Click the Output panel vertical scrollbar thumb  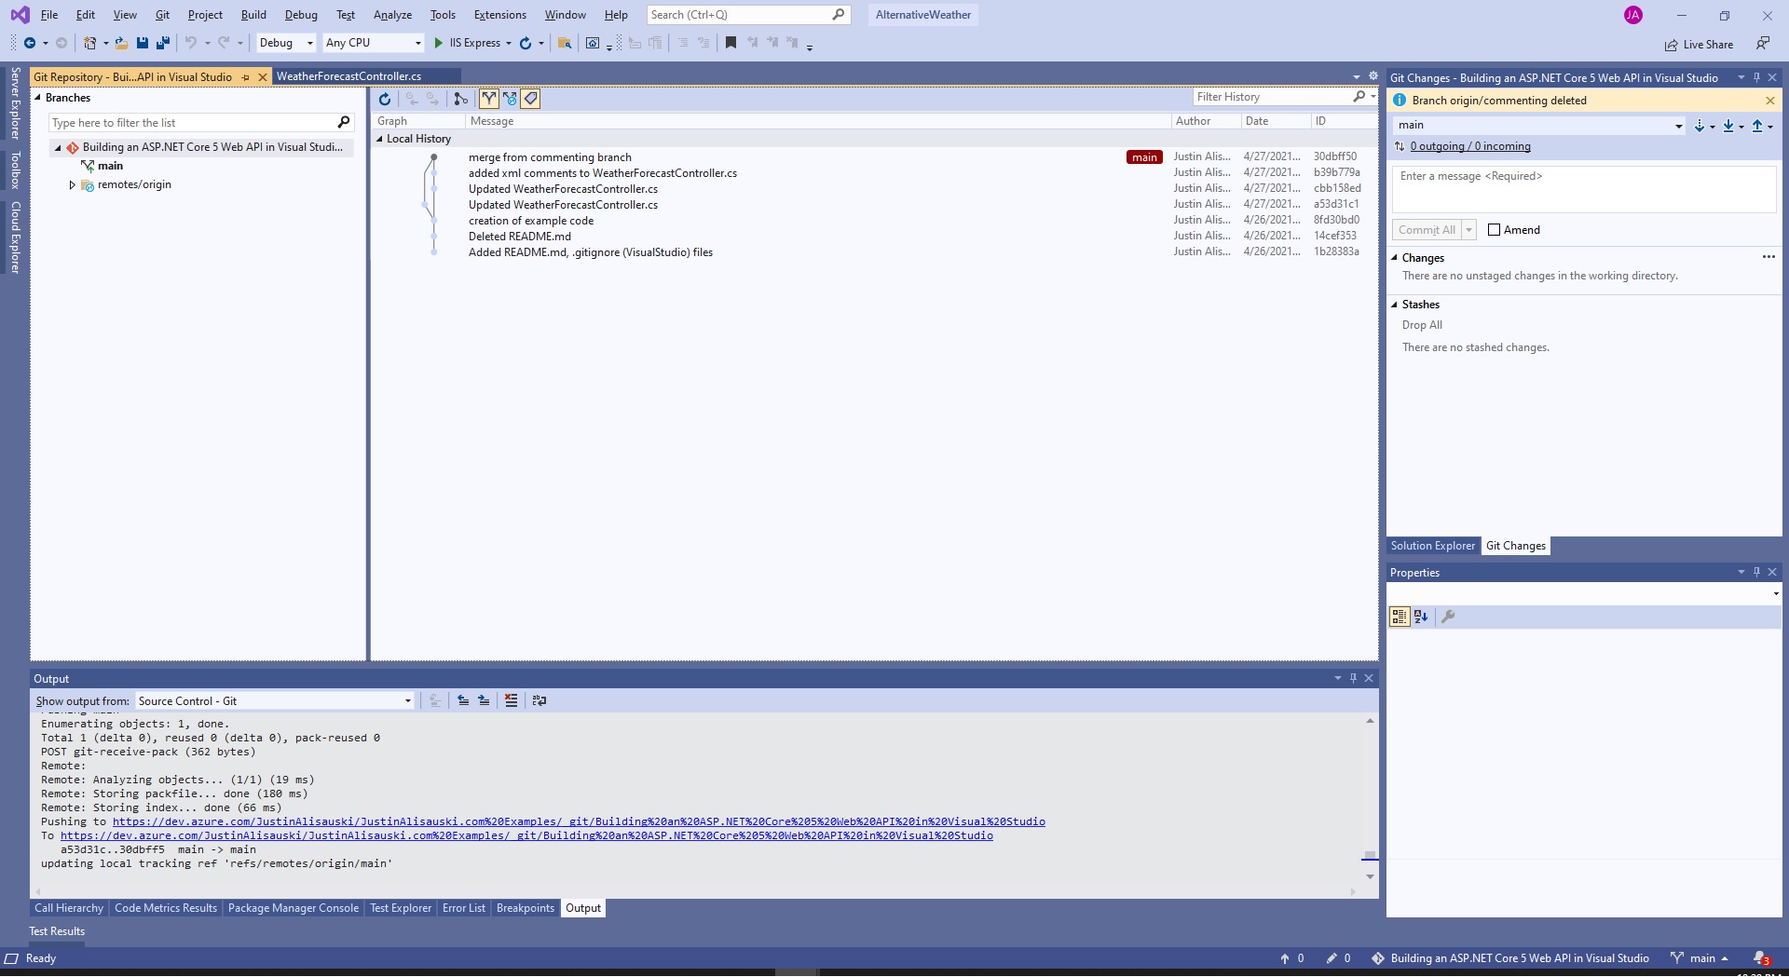point(1370,856)
